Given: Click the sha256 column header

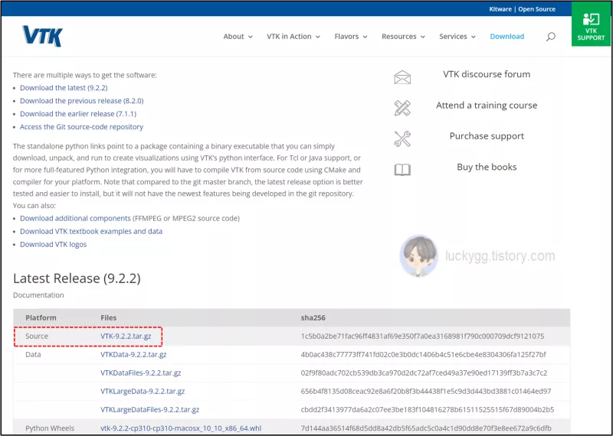Looking at the screenshot, I should pyautogui.click(x=313, y=317).
